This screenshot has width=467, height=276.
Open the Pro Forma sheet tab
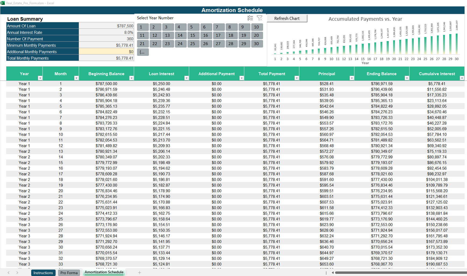(69, 273)
